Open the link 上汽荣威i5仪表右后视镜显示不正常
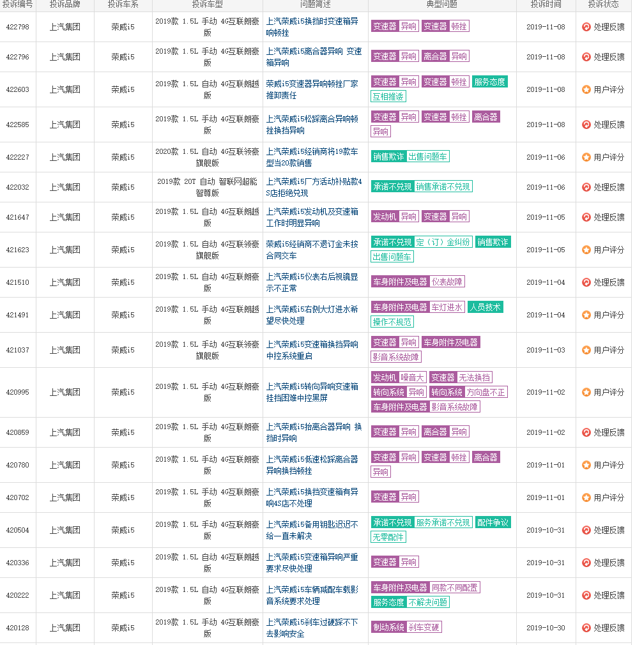The height and width of the screenshot is (645, 635). point(312,282)
